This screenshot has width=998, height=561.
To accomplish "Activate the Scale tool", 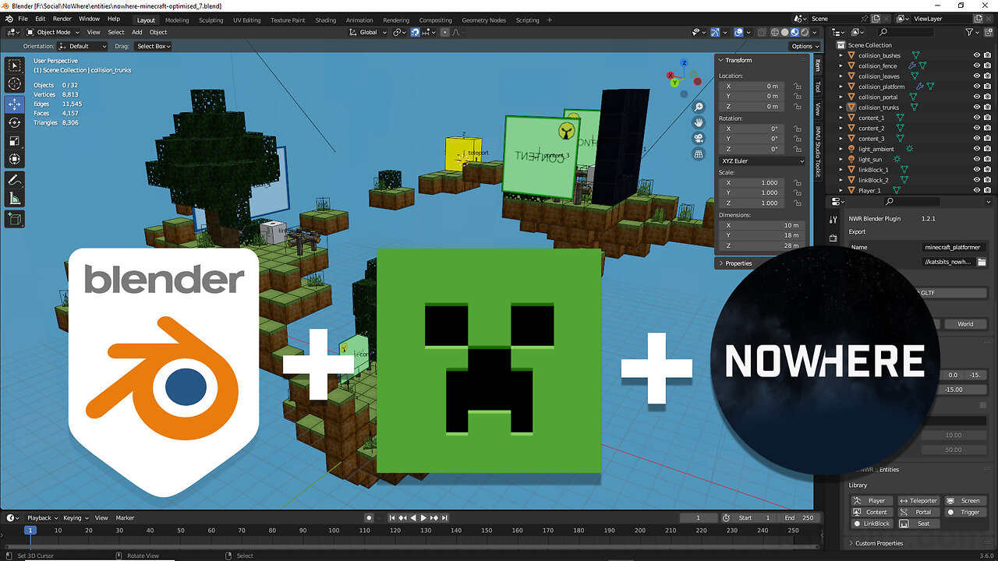I will tap(15, 141).
